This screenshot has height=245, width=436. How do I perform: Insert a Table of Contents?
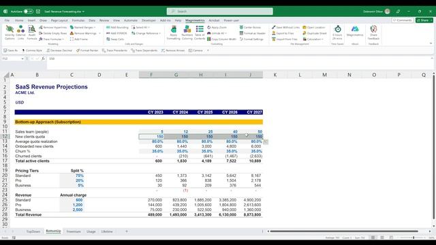click(200, 33)
